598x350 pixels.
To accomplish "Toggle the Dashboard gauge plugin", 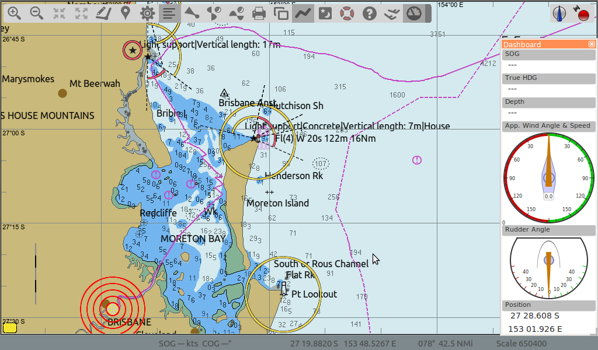I will (x=413, y=13).
